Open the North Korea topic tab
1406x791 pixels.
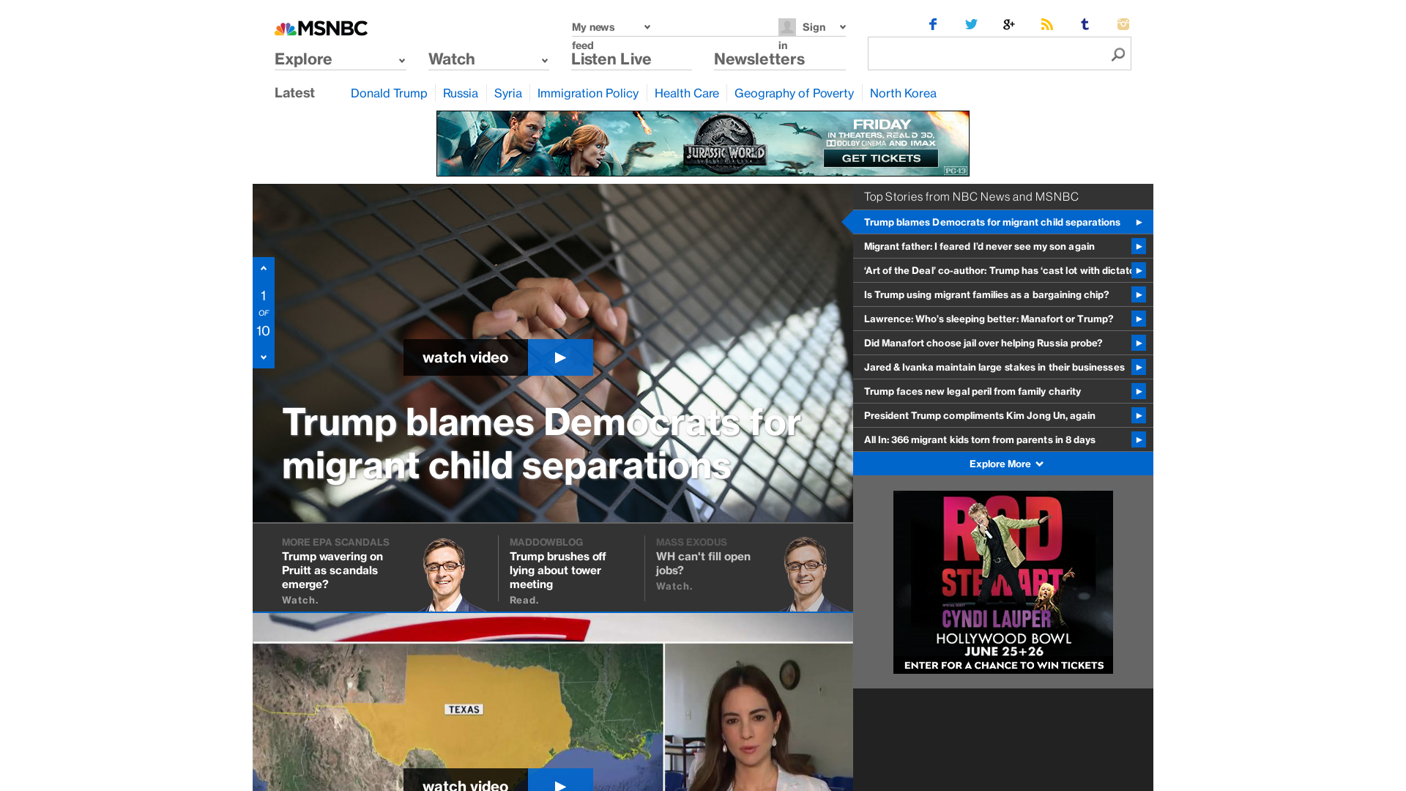click(903, 93)
